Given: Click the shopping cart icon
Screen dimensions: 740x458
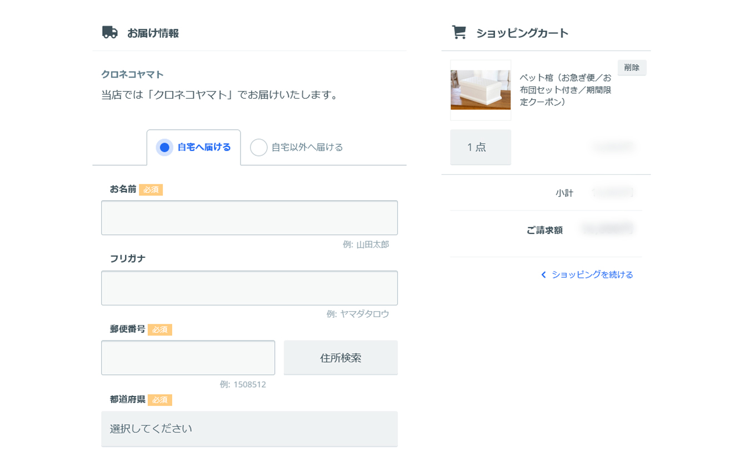Looking at the screenshot, I should [459, 33].
